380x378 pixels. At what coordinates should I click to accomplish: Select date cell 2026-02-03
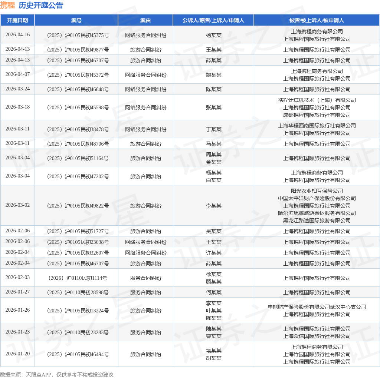(18, 277)
